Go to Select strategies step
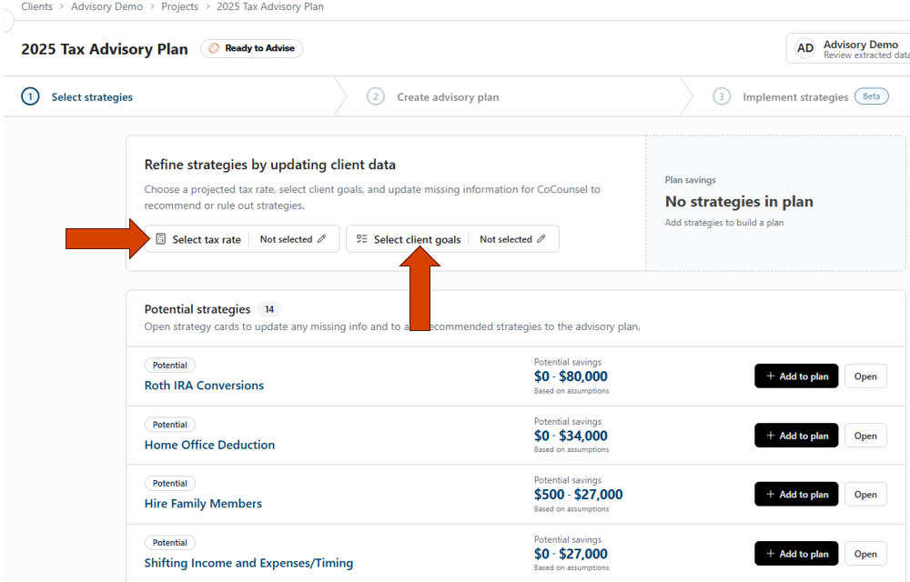 91,97
